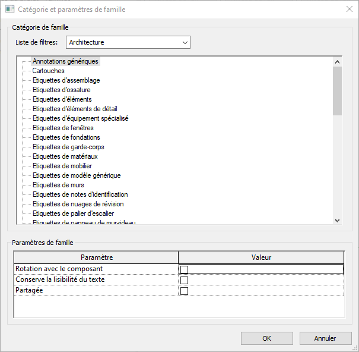
Task: Select Cartouches in category list
Action: pyautogui.click(x=49, y=71)
